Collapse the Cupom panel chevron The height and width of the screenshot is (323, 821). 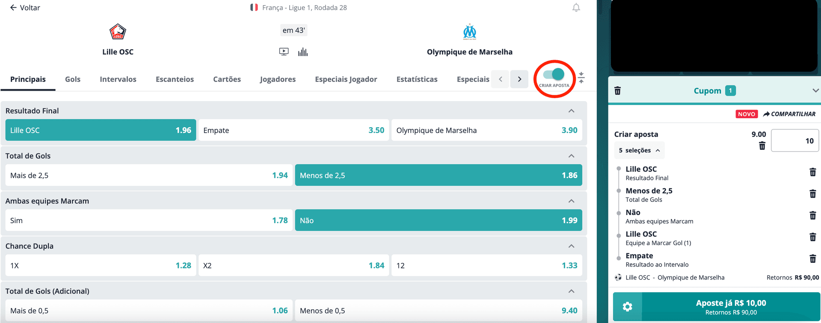click(x=815, y=90)
